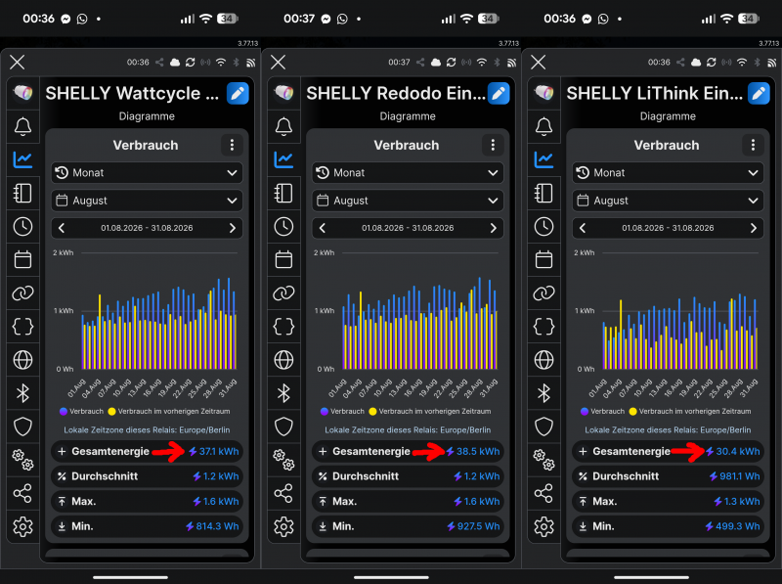
Task: Open the timer clock icon in Wattcycle panel
Action: tap(22, 227)
